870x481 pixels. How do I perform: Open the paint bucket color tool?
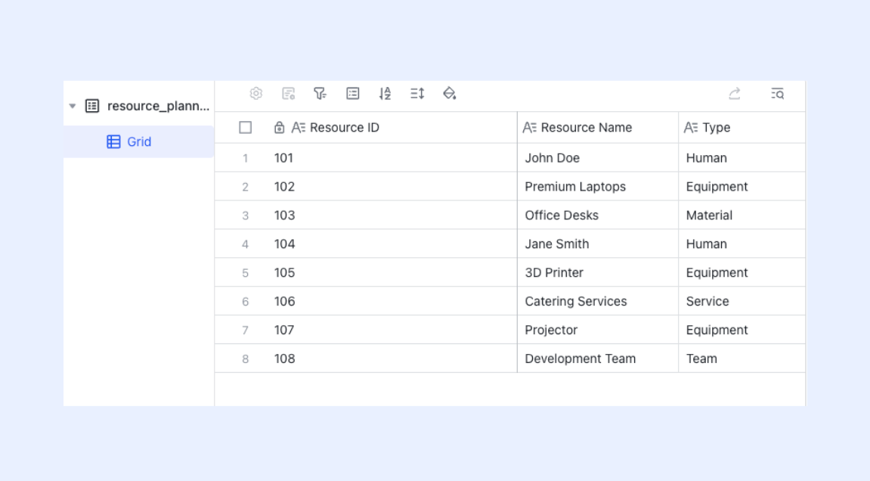coord(450,93)
